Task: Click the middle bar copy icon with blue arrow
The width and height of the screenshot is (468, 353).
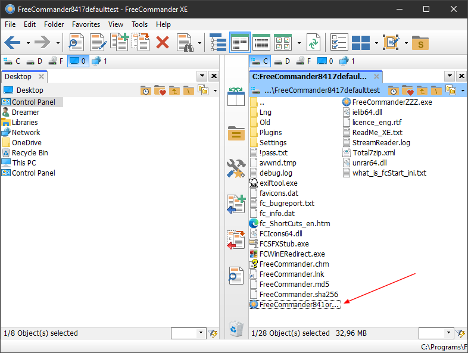Action: [x=236, y=204]
